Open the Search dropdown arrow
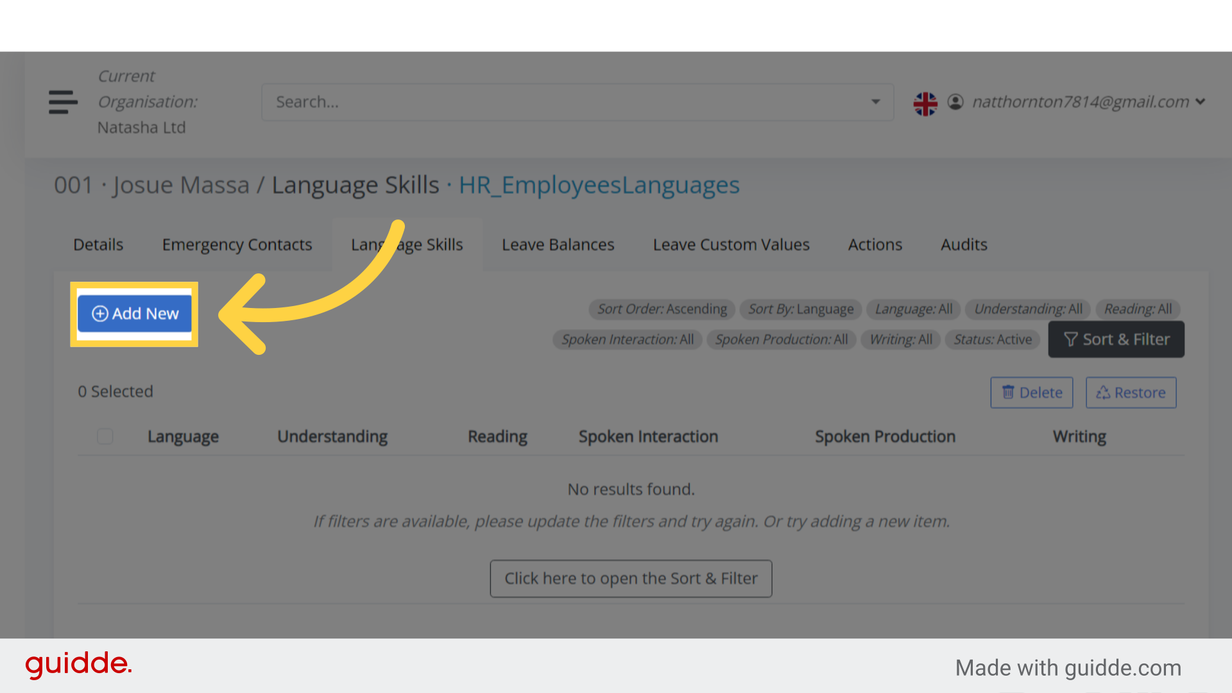The image size is (1232, 693). (875, 102)
